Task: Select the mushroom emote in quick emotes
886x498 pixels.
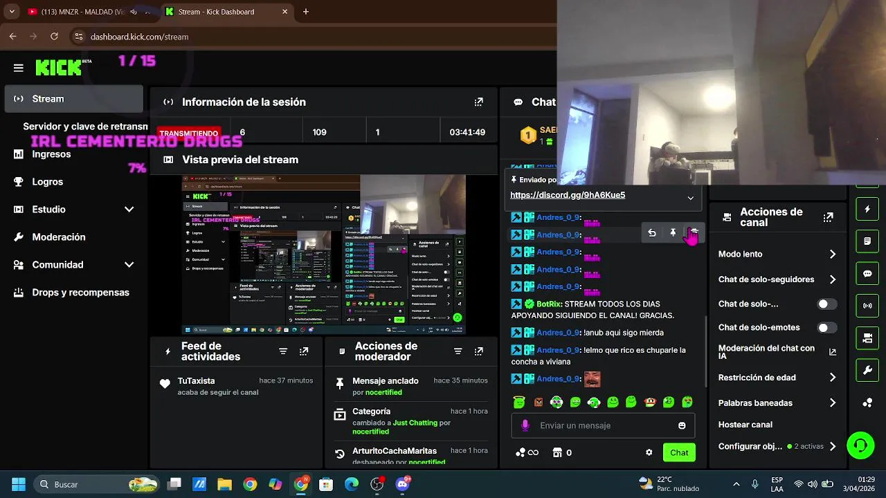Action: coord(650,402)
